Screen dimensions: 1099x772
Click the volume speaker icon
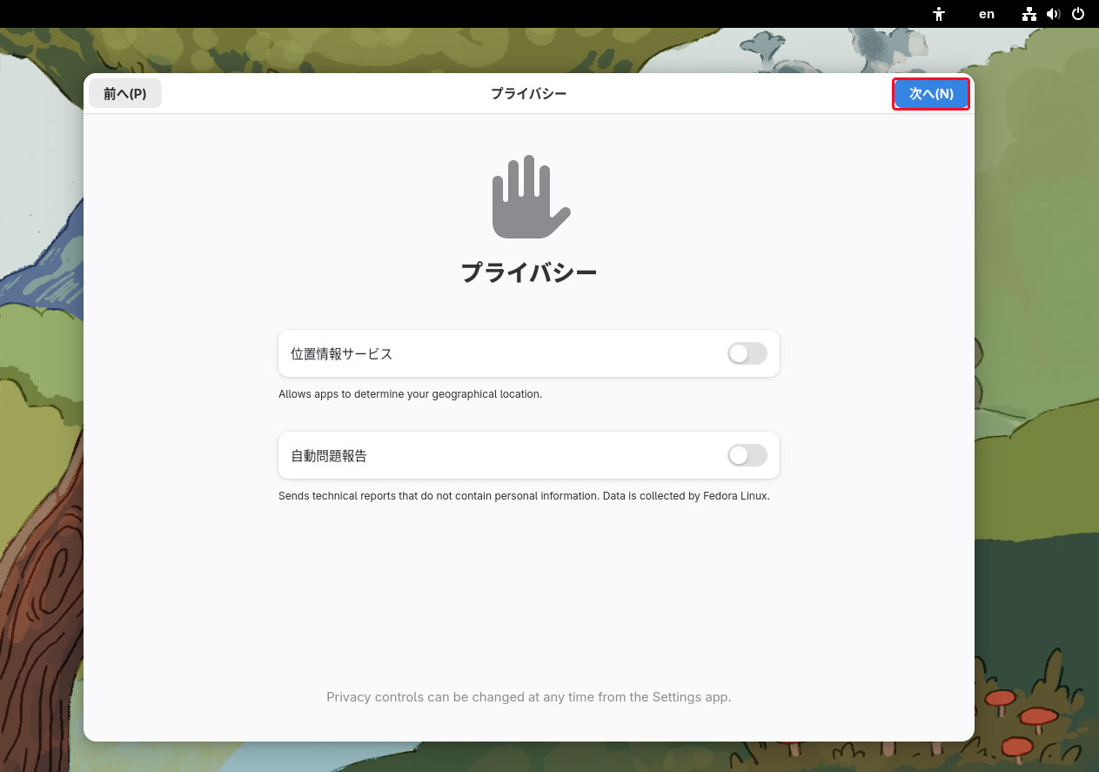(1054, 14)
